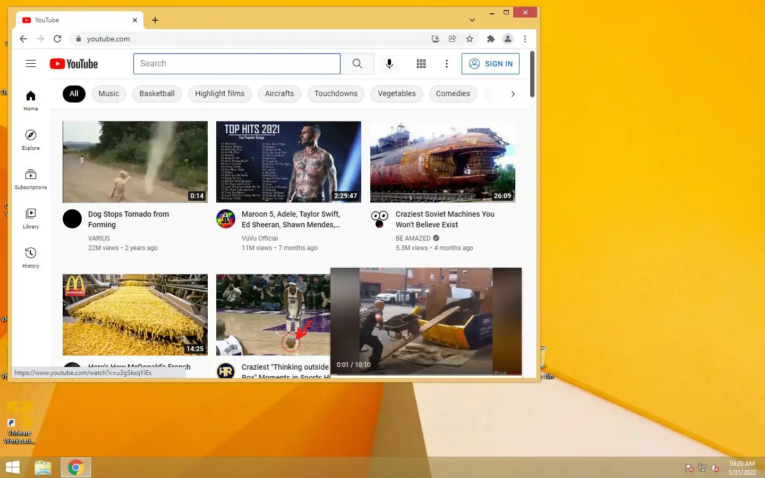Click the VARIUS channel avatar

pos(72,219)
